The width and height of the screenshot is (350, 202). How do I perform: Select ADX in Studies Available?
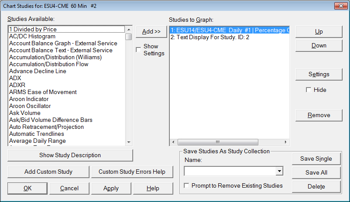point(15,78)
